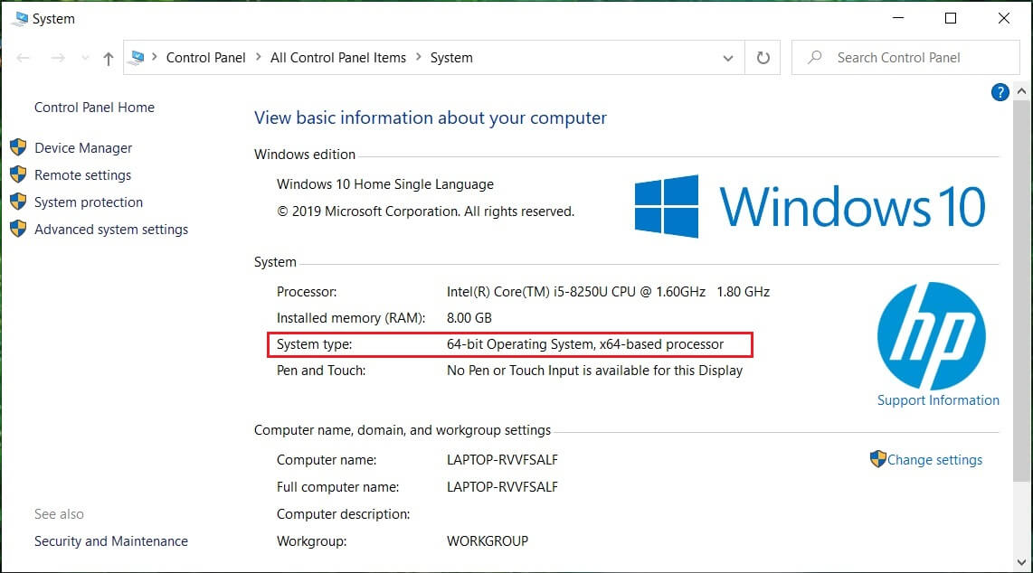Open Advanced system settings
The image size is (1033, 573).
(111, 230)
